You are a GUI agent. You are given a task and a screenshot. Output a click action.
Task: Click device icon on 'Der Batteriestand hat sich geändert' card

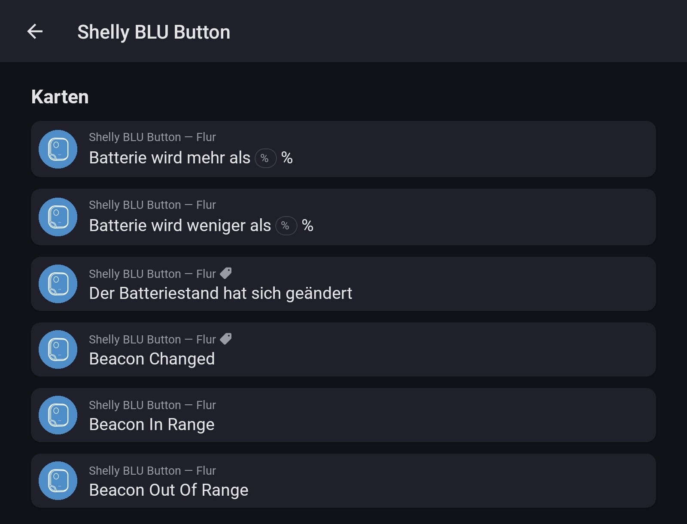[58, 284]
